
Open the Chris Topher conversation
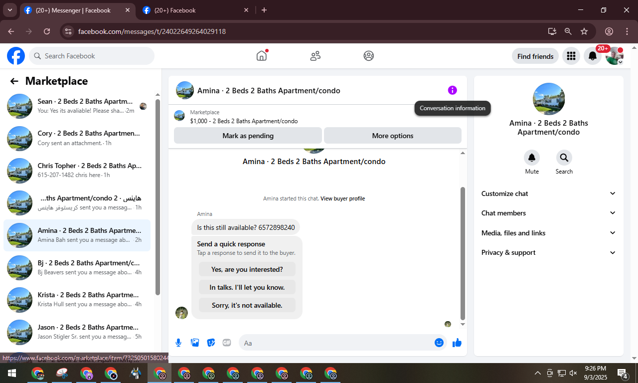pos(77,171)
